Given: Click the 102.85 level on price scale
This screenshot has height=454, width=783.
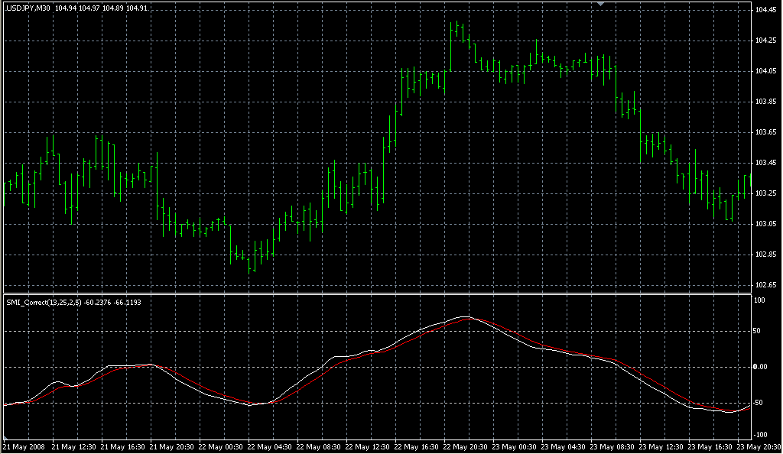Looking at the screenshot, I should pos(766,255).
